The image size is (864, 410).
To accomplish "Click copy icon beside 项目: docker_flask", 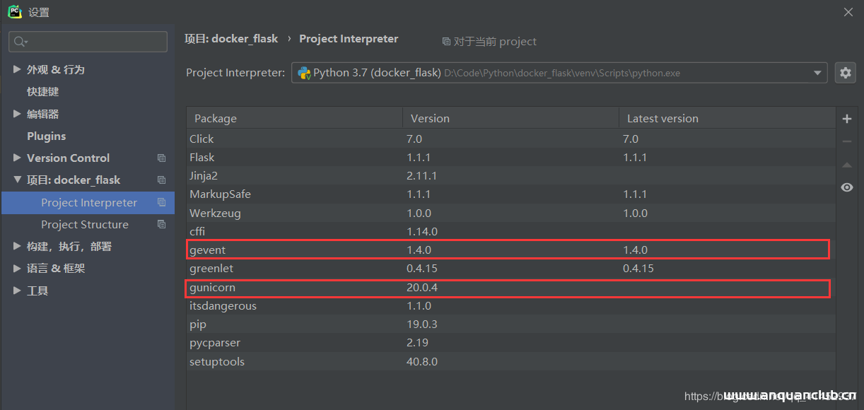I will click(x=161, y=180).
